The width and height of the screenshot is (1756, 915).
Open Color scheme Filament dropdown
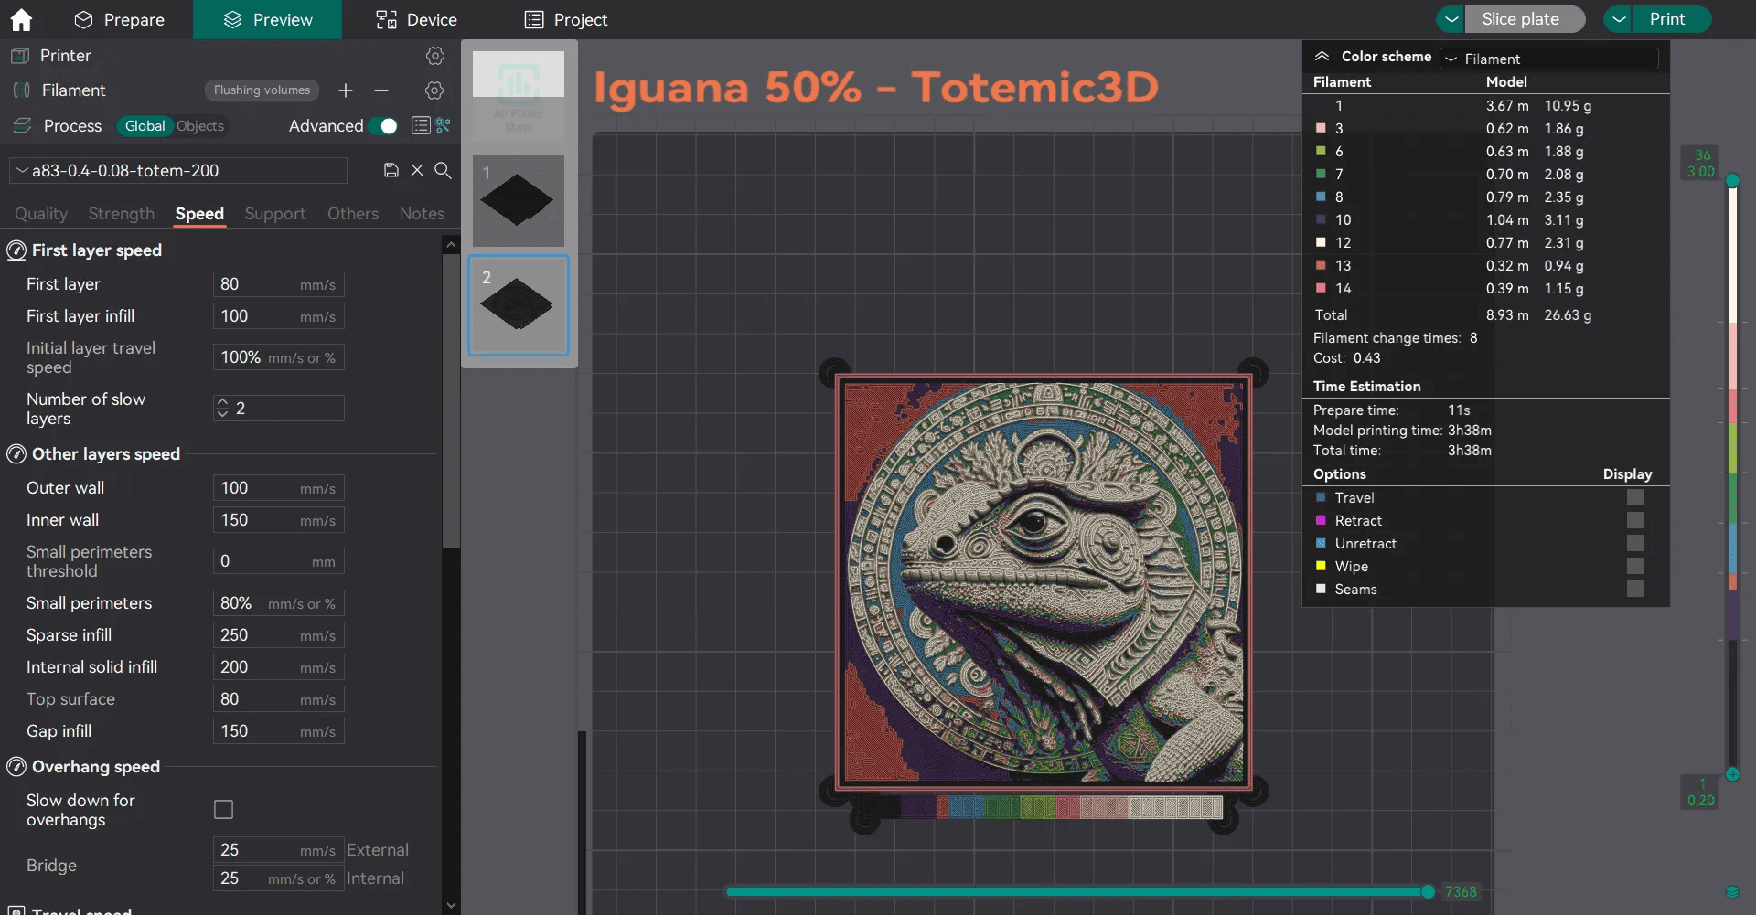tap(1549, 59)
